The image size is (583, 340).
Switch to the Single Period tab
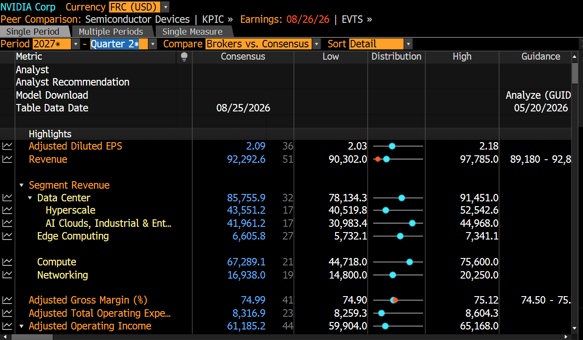pos(33,32)
